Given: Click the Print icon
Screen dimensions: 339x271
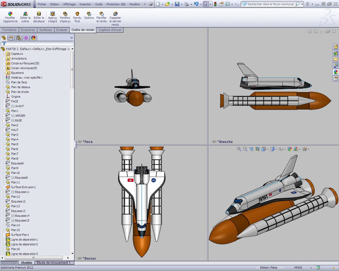Looking at the screenshot, I should click(187, 4).
